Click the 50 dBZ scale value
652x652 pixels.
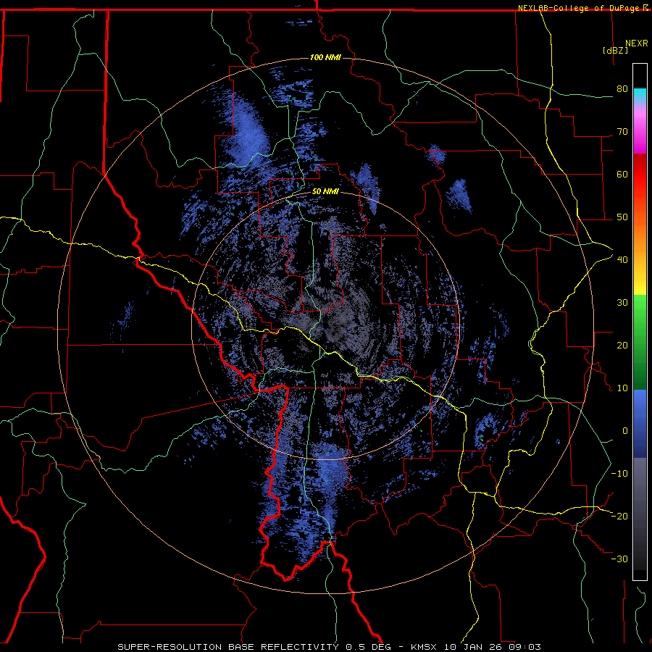pyautogui.click(x=622, y=217)
